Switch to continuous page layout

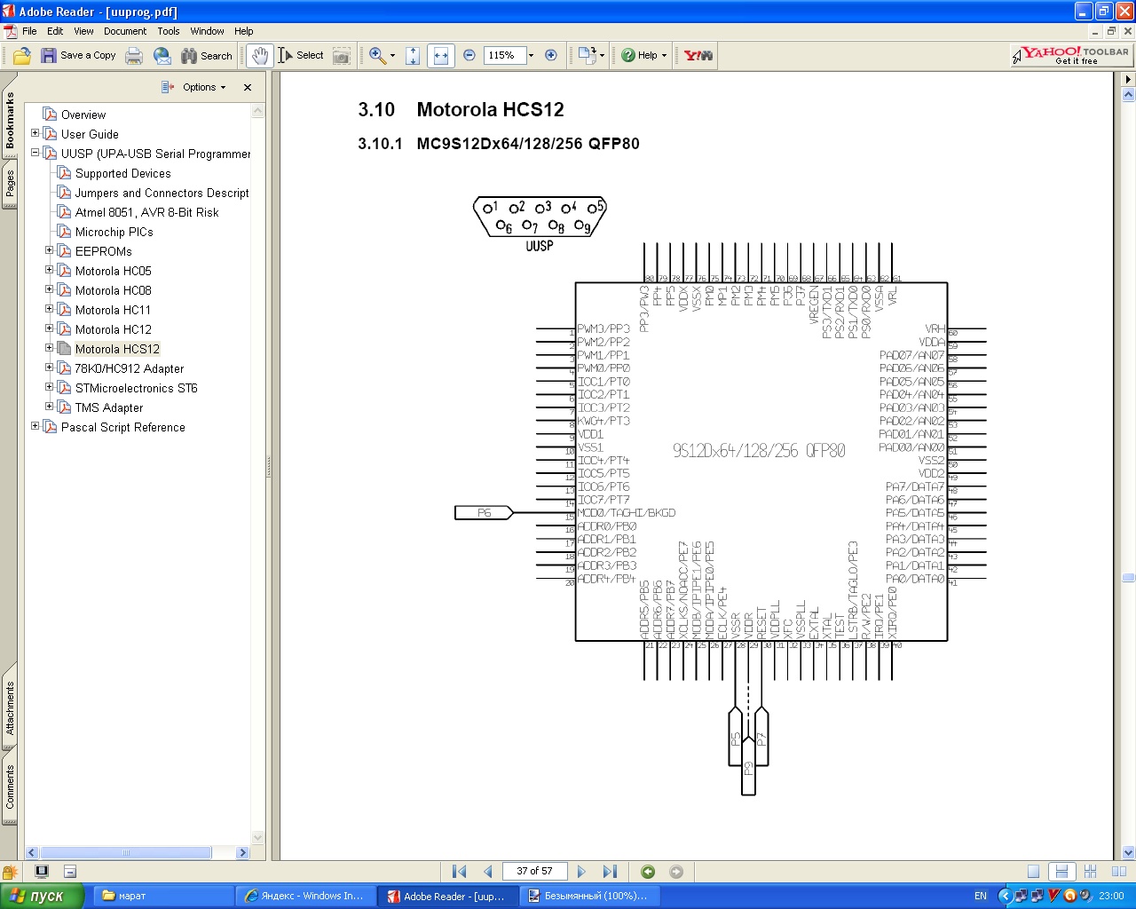coord(1061,872)
